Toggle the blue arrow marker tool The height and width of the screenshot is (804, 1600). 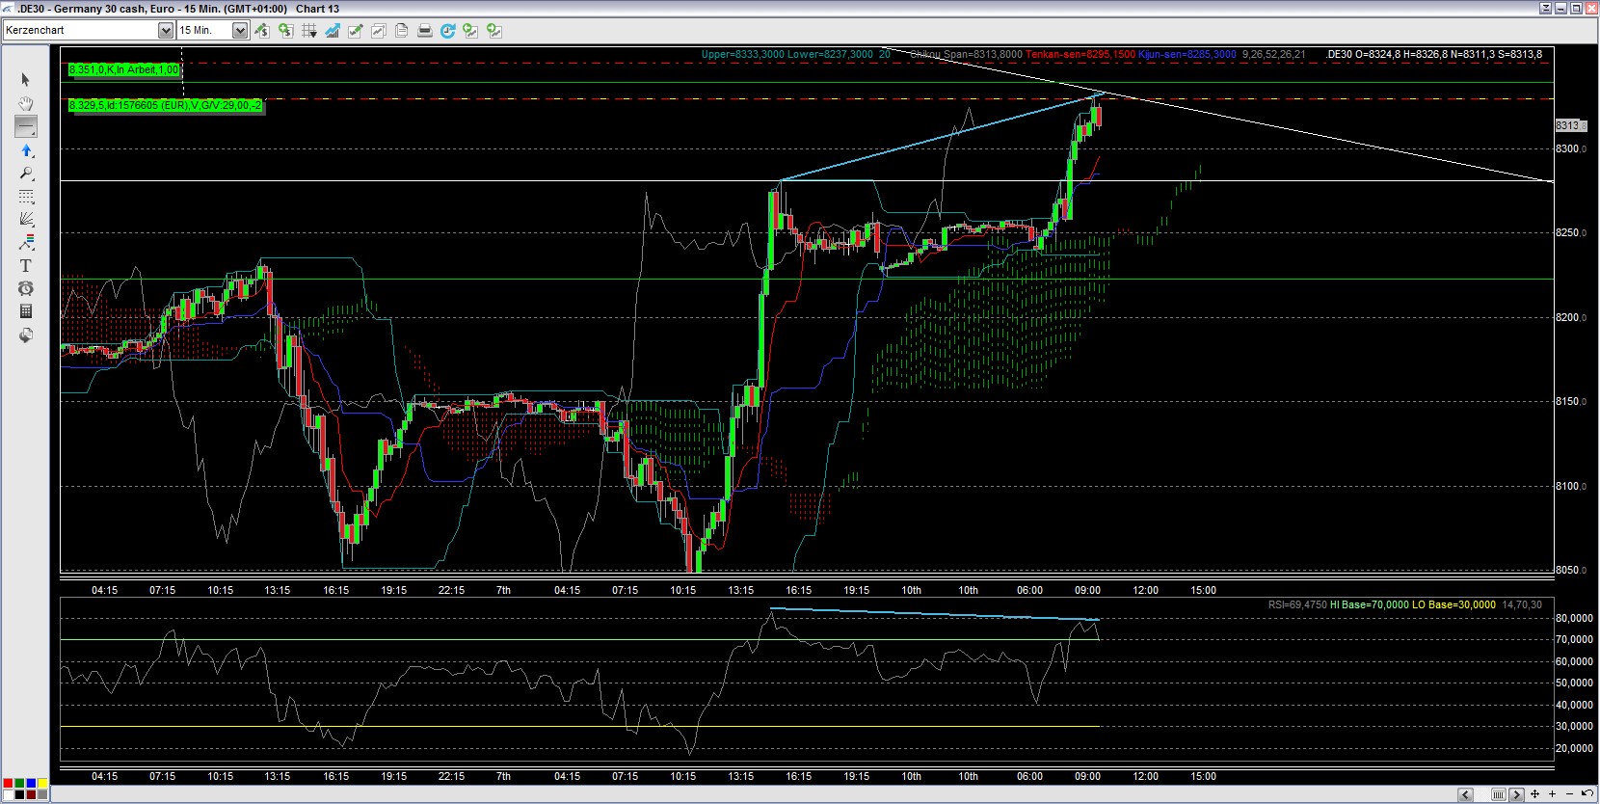(26, 150)
